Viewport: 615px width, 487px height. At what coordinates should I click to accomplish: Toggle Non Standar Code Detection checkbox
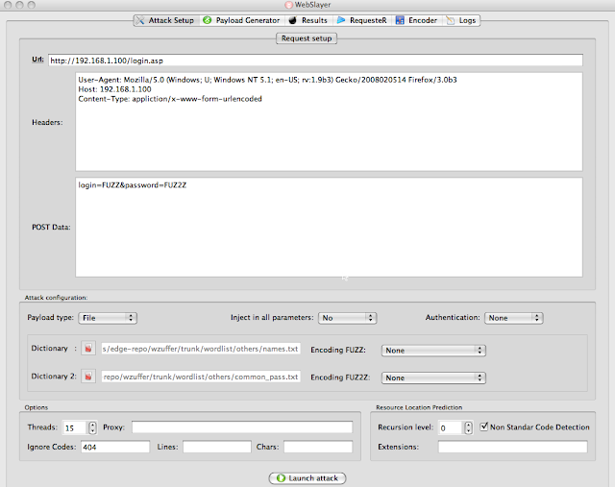[484, 426]
